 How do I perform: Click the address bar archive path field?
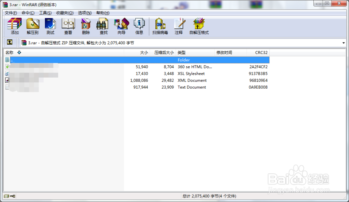point(183,43)
